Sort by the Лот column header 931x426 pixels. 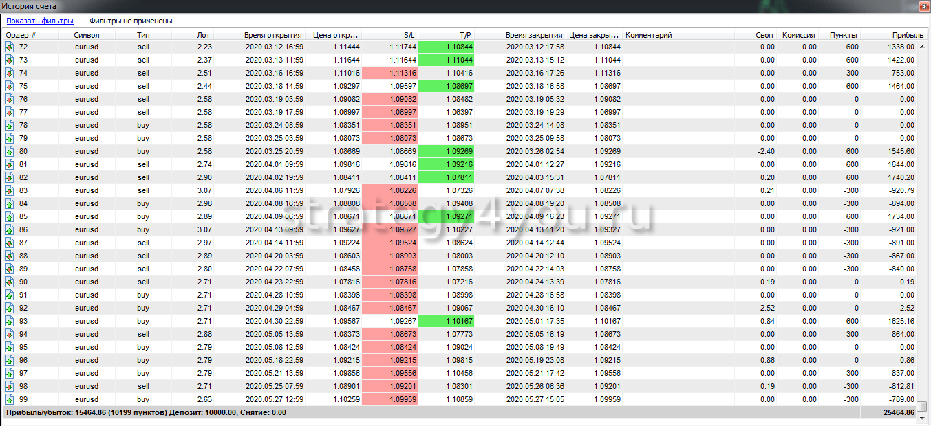click(x=204, y=35)
